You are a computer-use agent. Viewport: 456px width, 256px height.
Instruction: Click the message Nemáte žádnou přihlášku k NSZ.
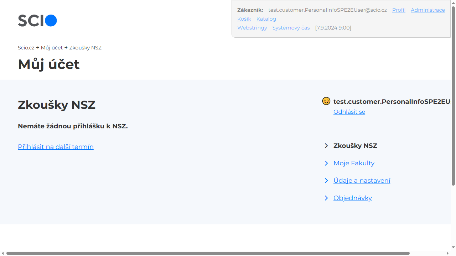[x=73, y=126]
